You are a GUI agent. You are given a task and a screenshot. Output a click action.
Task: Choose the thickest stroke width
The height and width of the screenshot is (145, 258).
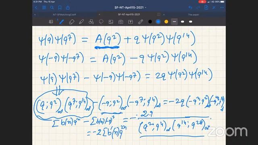tap(190, 21)
